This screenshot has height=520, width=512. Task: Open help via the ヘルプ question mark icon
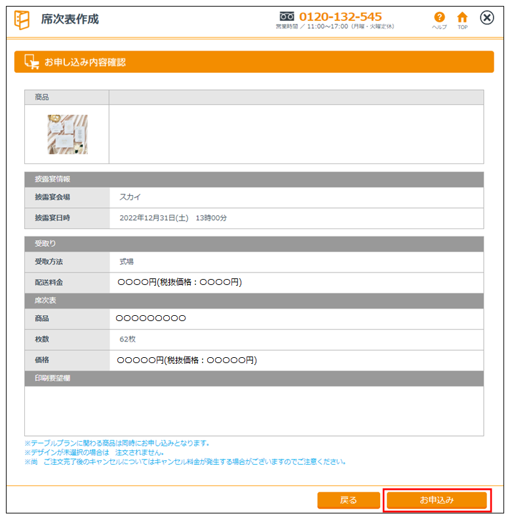tap(439, 18)
